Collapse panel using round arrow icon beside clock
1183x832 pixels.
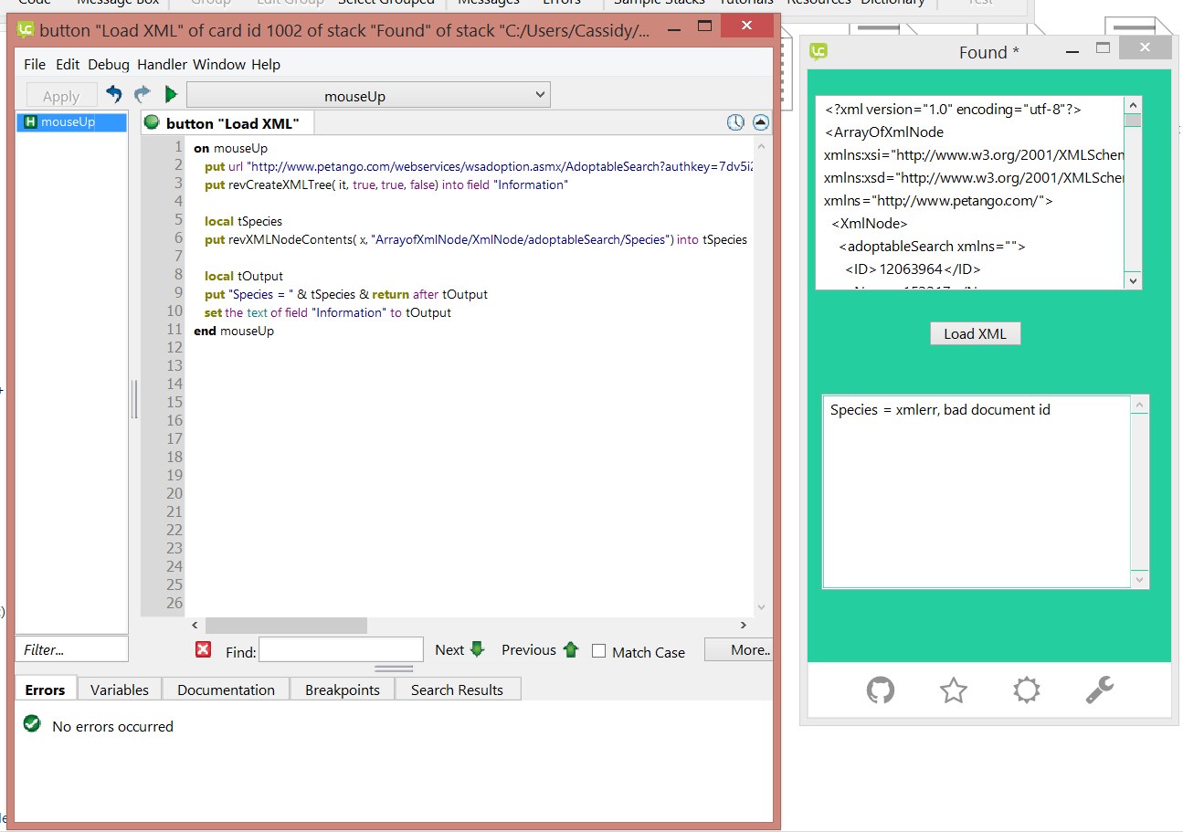[760, 122]
